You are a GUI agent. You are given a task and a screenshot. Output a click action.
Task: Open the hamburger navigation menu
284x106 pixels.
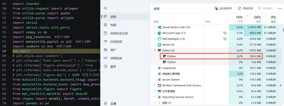point(105,8)
